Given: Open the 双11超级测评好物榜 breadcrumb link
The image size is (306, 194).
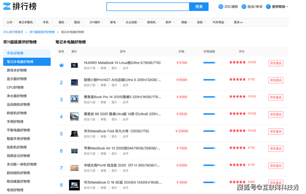Looking at the screenshot, I should coord(42,32).
